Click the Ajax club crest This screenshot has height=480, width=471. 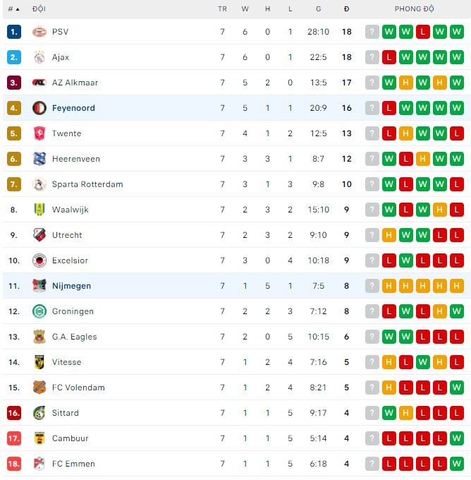39,57
